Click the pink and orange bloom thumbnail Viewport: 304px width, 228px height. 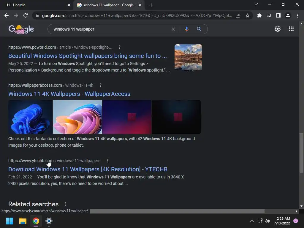[77, 117]
